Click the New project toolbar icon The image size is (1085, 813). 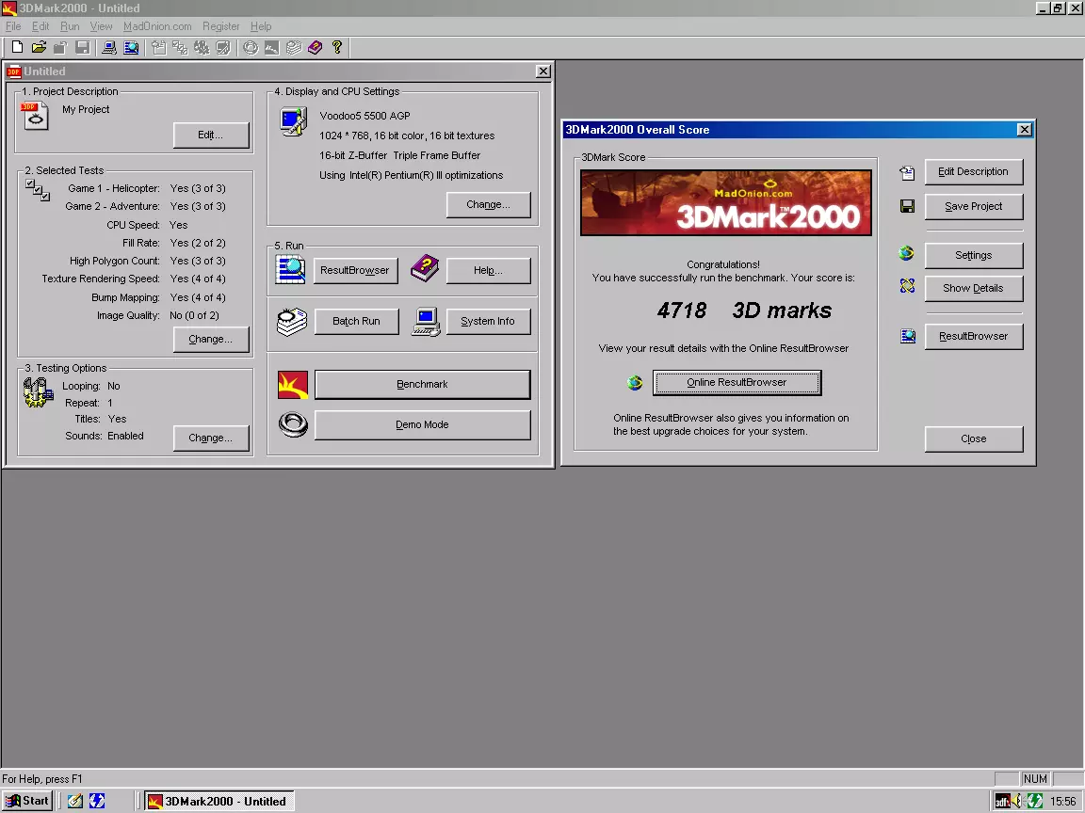(17, 47)
